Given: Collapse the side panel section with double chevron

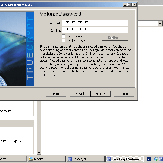Looking at the screenshot, I should tap(30, 123).
